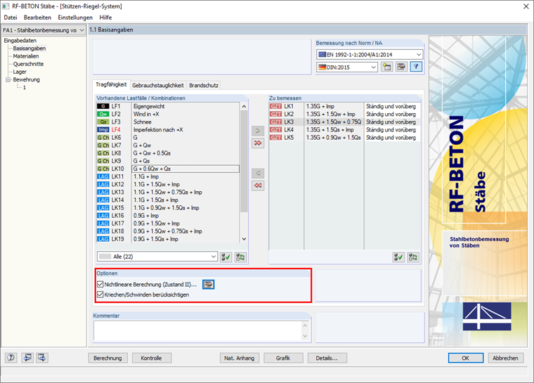Click select-all icon under 'Zu bemessen' list
This screenshot has height=383, width=534.
pyautogui.click(x=398, y=257)
